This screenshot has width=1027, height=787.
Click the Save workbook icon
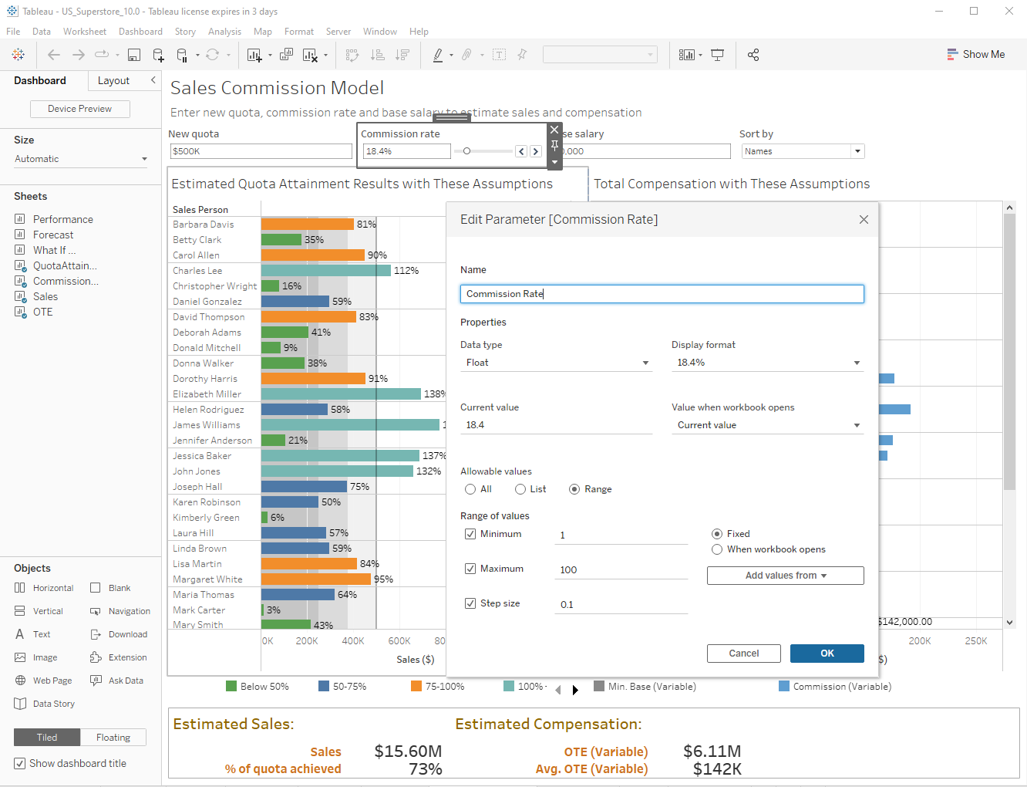pyautogui.click(x=133, y=55)
